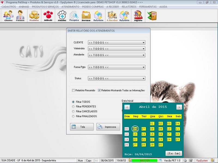
Task: Open the Suporte headset icon
Action: click(138, 16)
